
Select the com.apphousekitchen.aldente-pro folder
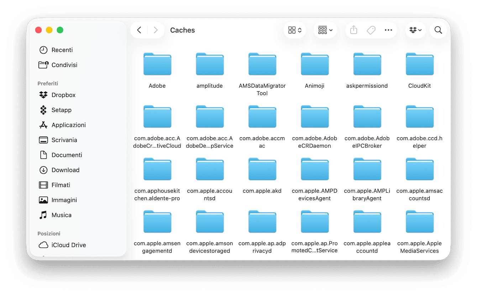point(157,169)
